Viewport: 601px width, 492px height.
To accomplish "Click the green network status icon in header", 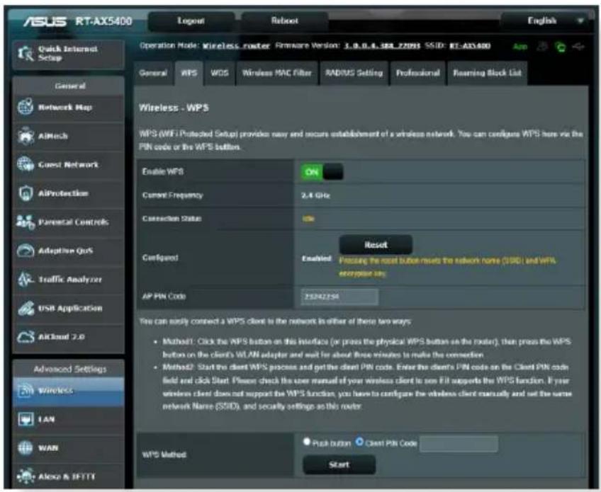I will 561,47.
